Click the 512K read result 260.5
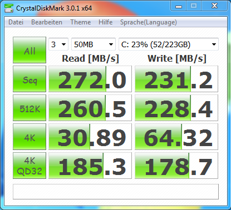 pos(90,108)
